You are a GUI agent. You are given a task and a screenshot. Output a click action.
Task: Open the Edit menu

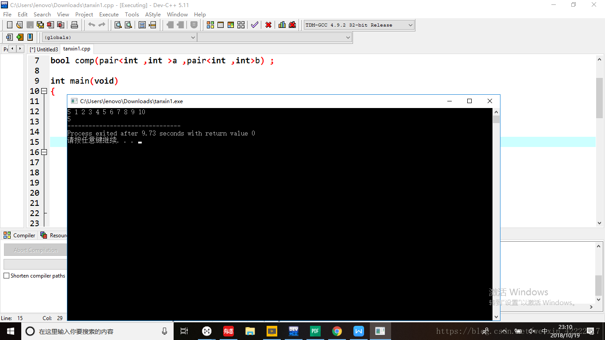pos(23,14)
